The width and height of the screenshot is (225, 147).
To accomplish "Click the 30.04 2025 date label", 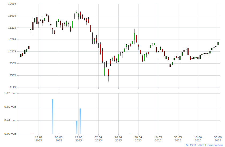I will 138,139.
